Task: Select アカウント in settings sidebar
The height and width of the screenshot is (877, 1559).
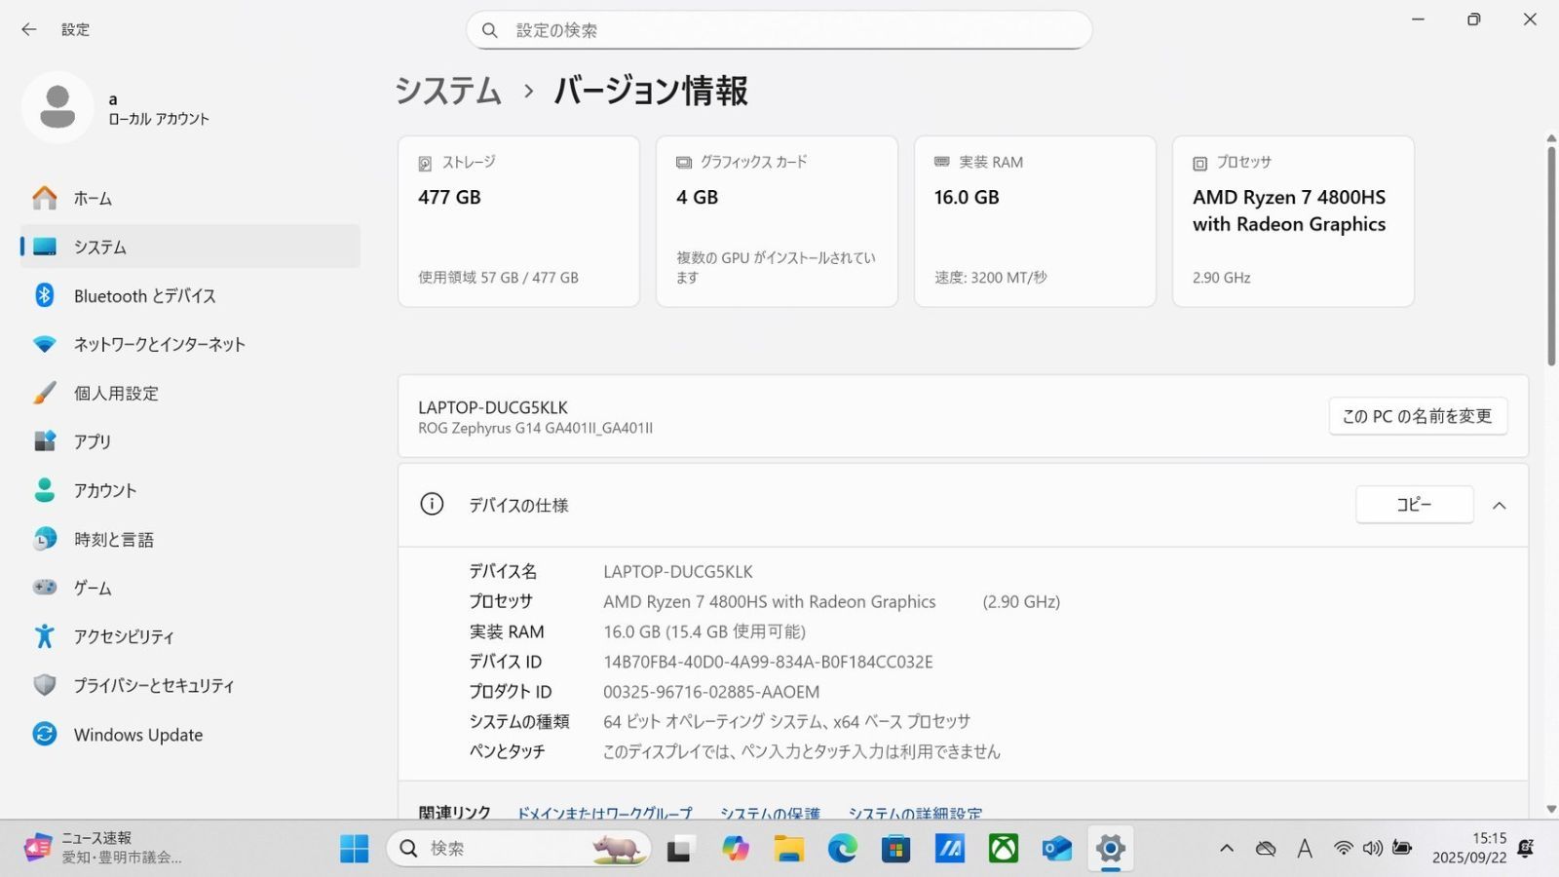Action: coord(104,491)
